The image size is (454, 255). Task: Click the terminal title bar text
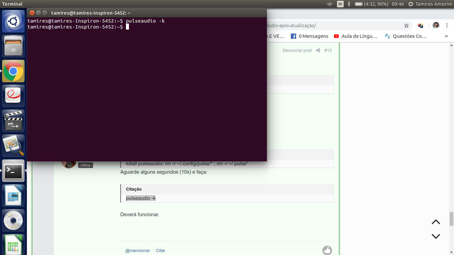click(x=91, y=13)
